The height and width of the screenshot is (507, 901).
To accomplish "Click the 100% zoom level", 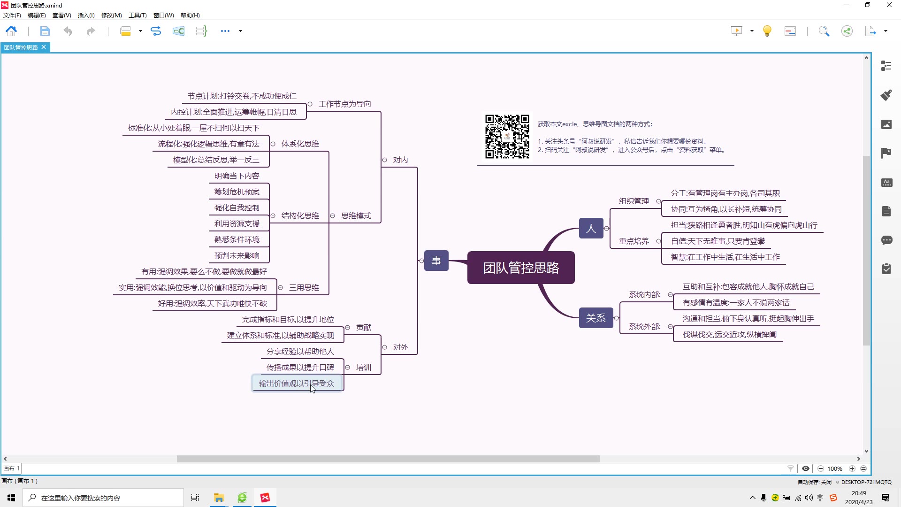I will (835, 469).
